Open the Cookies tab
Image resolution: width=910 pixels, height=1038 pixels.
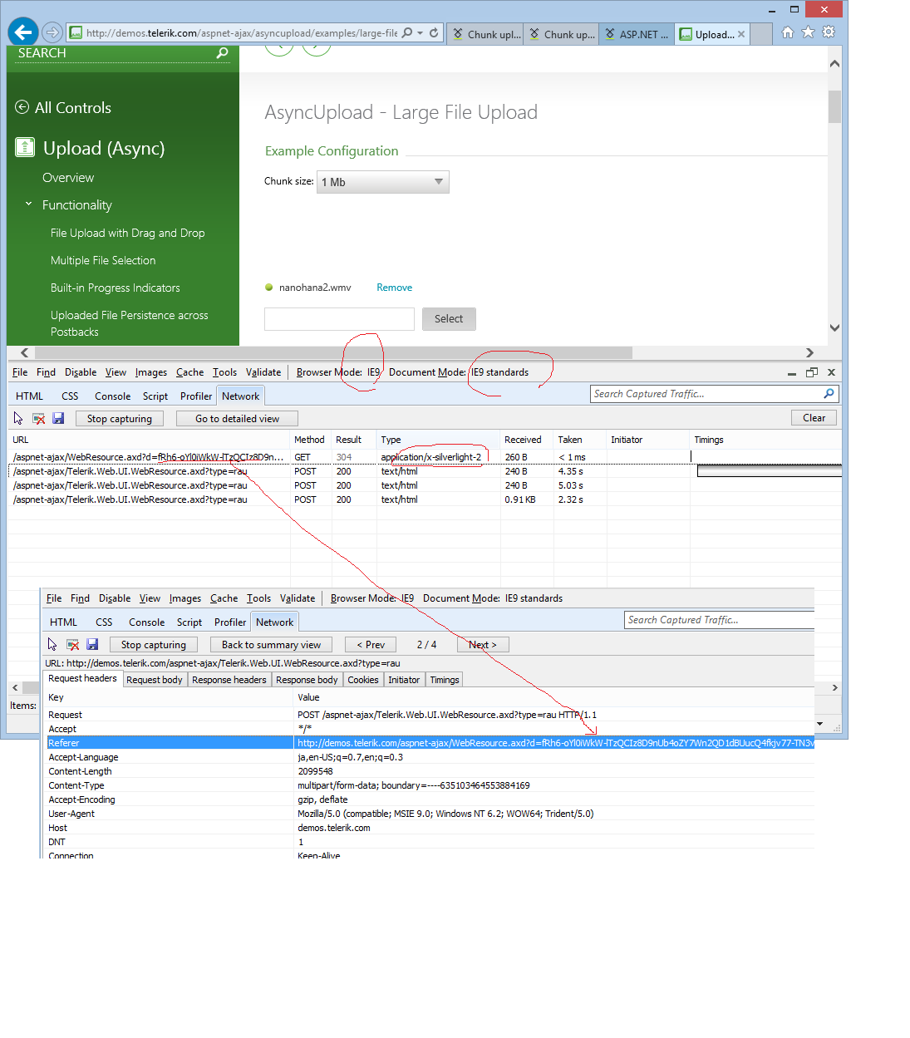pyautogui.click(x=363, y=680)
